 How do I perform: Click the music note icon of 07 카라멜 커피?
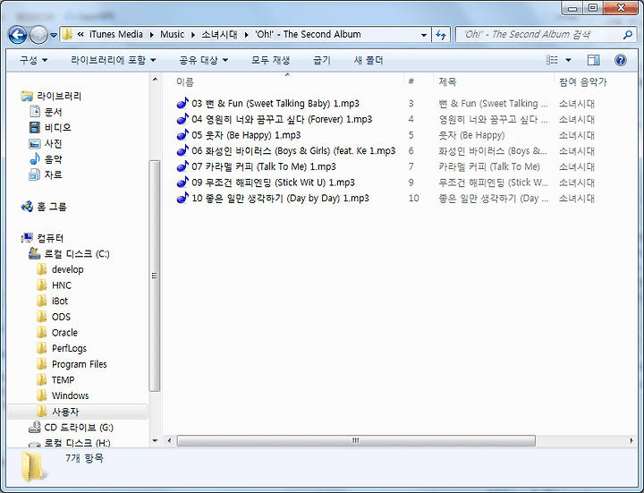pyautogui.click(x=182, y=166)
